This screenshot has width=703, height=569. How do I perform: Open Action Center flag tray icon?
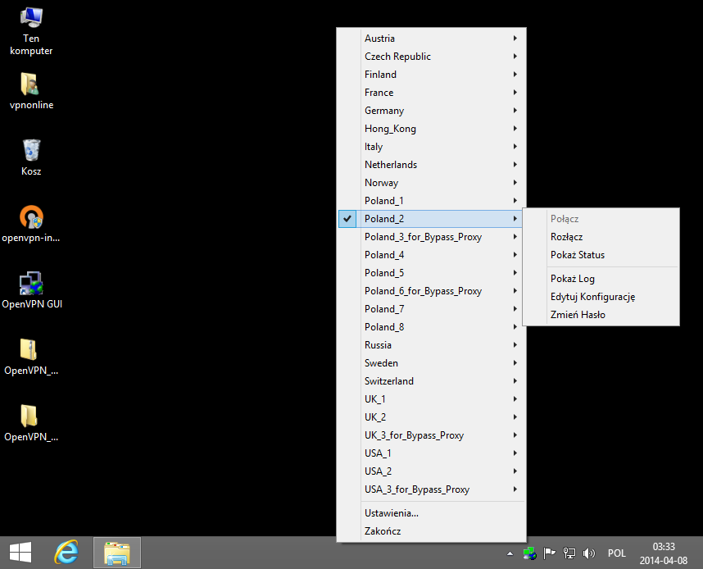[x=549, y=553]
